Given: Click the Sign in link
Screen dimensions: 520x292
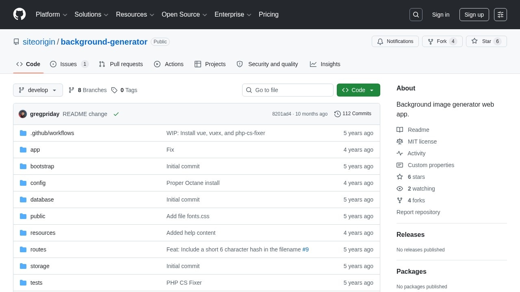Looking at the screenshot, I should click(x=441, y=15).
